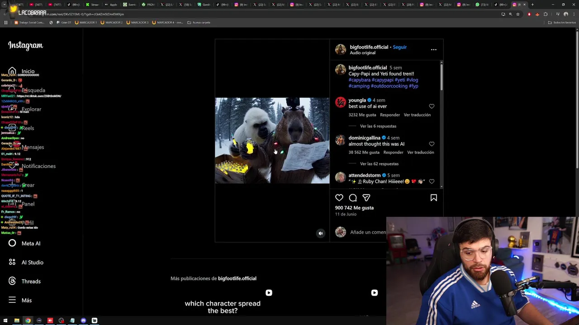
Task: Open the Gran DT bookmark
Action: click(64, 23)
